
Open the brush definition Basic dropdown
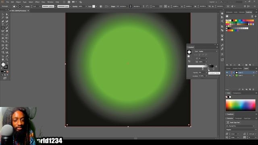70,6
